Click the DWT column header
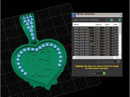This screenshot has width=130, height=97. pos(108,25)
